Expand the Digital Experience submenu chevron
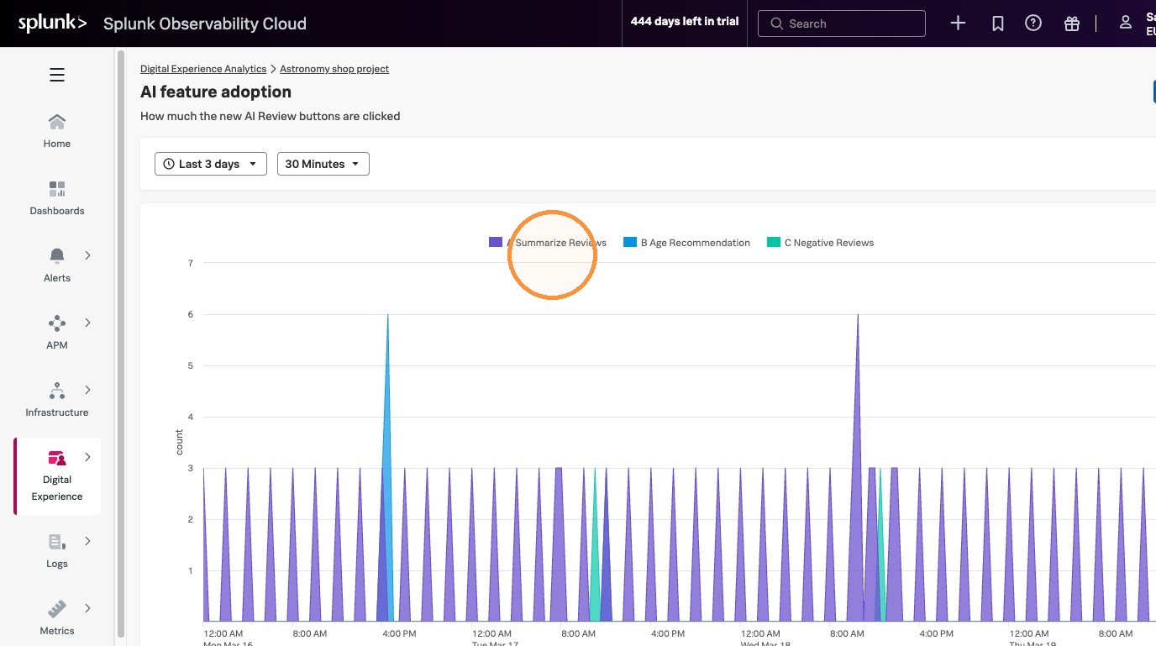Image resolution: width=1156 pixels, height=646 pixels. [87, 457]
